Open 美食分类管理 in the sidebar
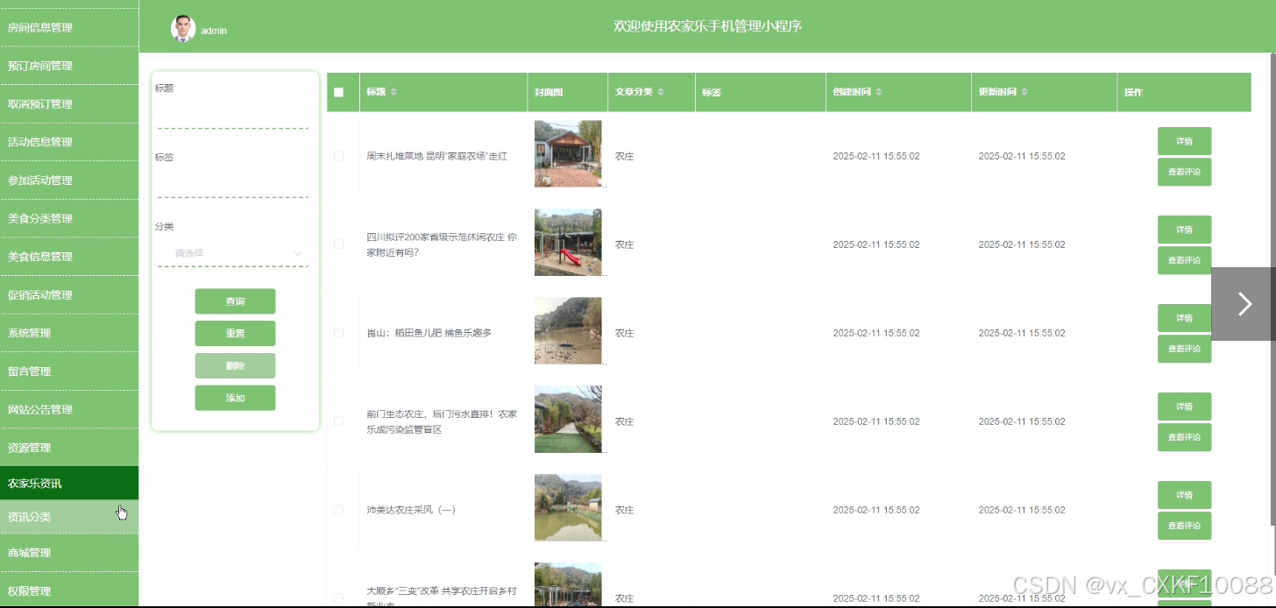 point(69,218)
